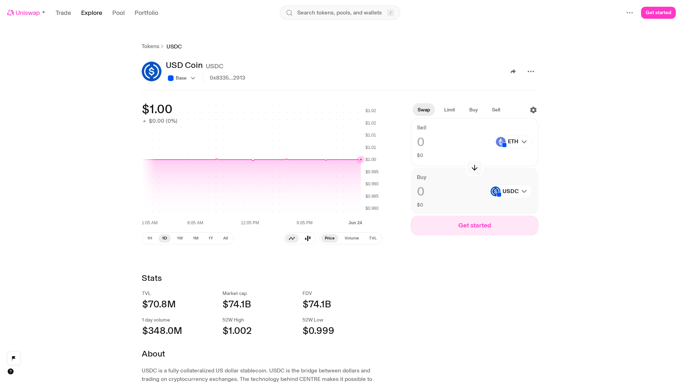Screen dimensions: 680x382
Task: Click the magnifying glass search icon
Action: pyautogui.click(x=289, y=13)
